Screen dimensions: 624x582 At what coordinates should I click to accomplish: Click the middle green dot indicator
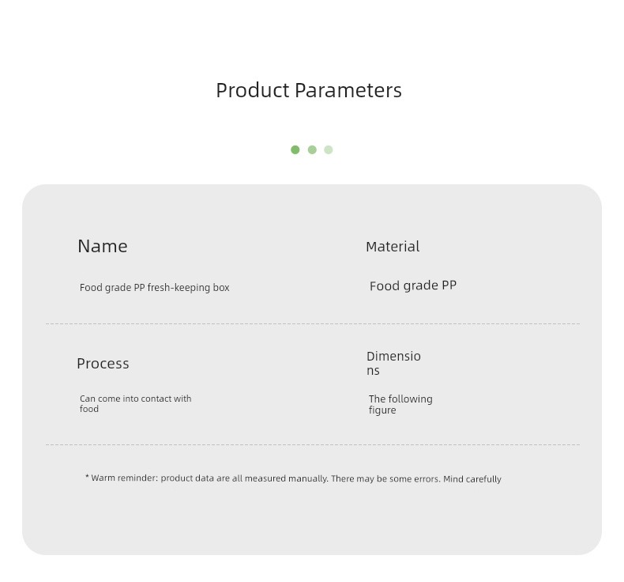312,149
